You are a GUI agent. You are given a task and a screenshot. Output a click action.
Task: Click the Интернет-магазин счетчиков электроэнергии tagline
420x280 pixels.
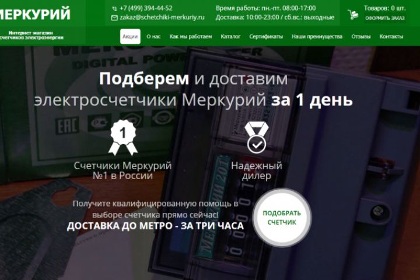(x=32, y=35)
